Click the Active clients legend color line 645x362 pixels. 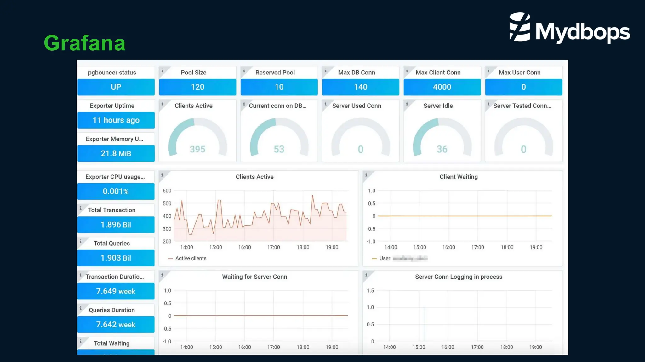click(170, 259)
